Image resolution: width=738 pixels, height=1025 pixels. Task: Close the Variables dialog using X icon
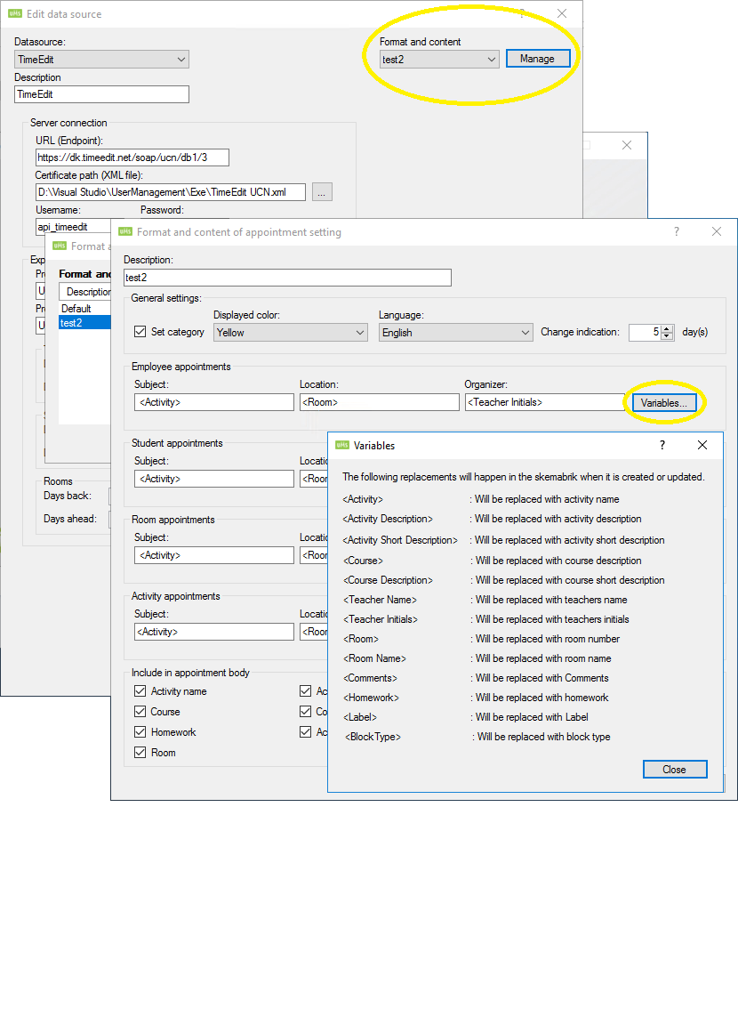tap(702, 445)
